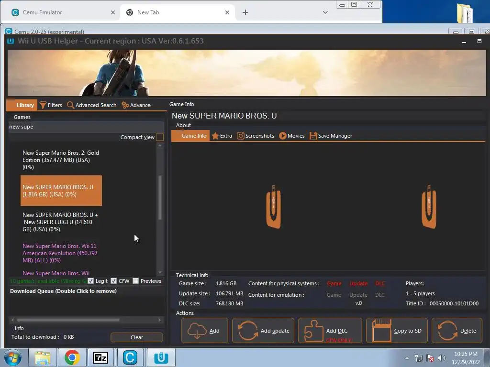This screenshot has width=490, height=367.
Task: Click the volume speaker tray icon
Action: (x=442, y=358)
